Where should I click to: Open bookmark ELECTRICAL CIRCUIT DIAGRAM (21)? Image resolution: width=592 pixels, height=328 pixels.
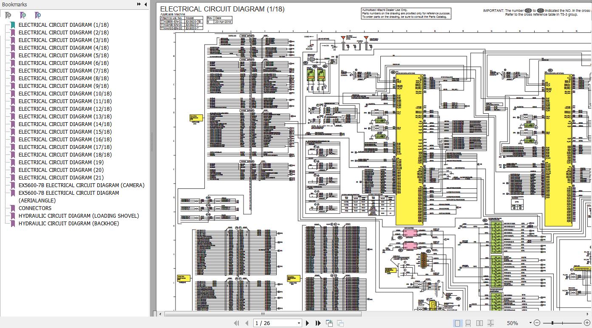point(61,178)
